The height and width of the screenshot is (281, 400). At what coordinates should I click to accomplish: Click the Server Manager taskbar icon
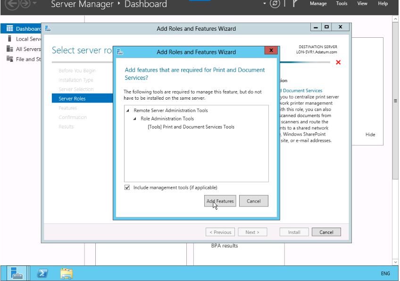pyautogui.click(x=17, y=273)
